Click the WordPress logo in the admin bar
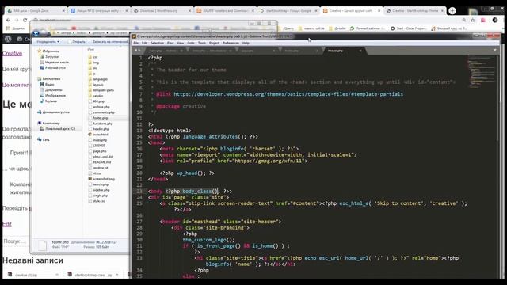This screenshot has height=285, width=507. point(8,39)
